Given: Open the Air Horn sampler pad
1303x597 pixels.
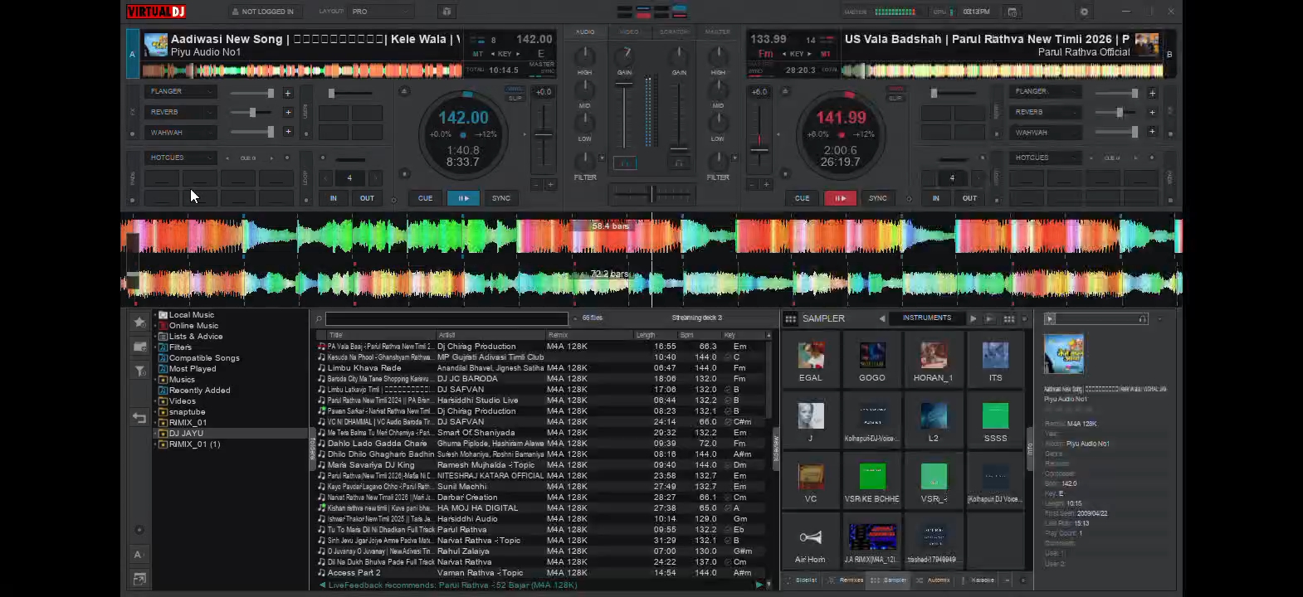Looking at the screenshot, I should point(810,543).
